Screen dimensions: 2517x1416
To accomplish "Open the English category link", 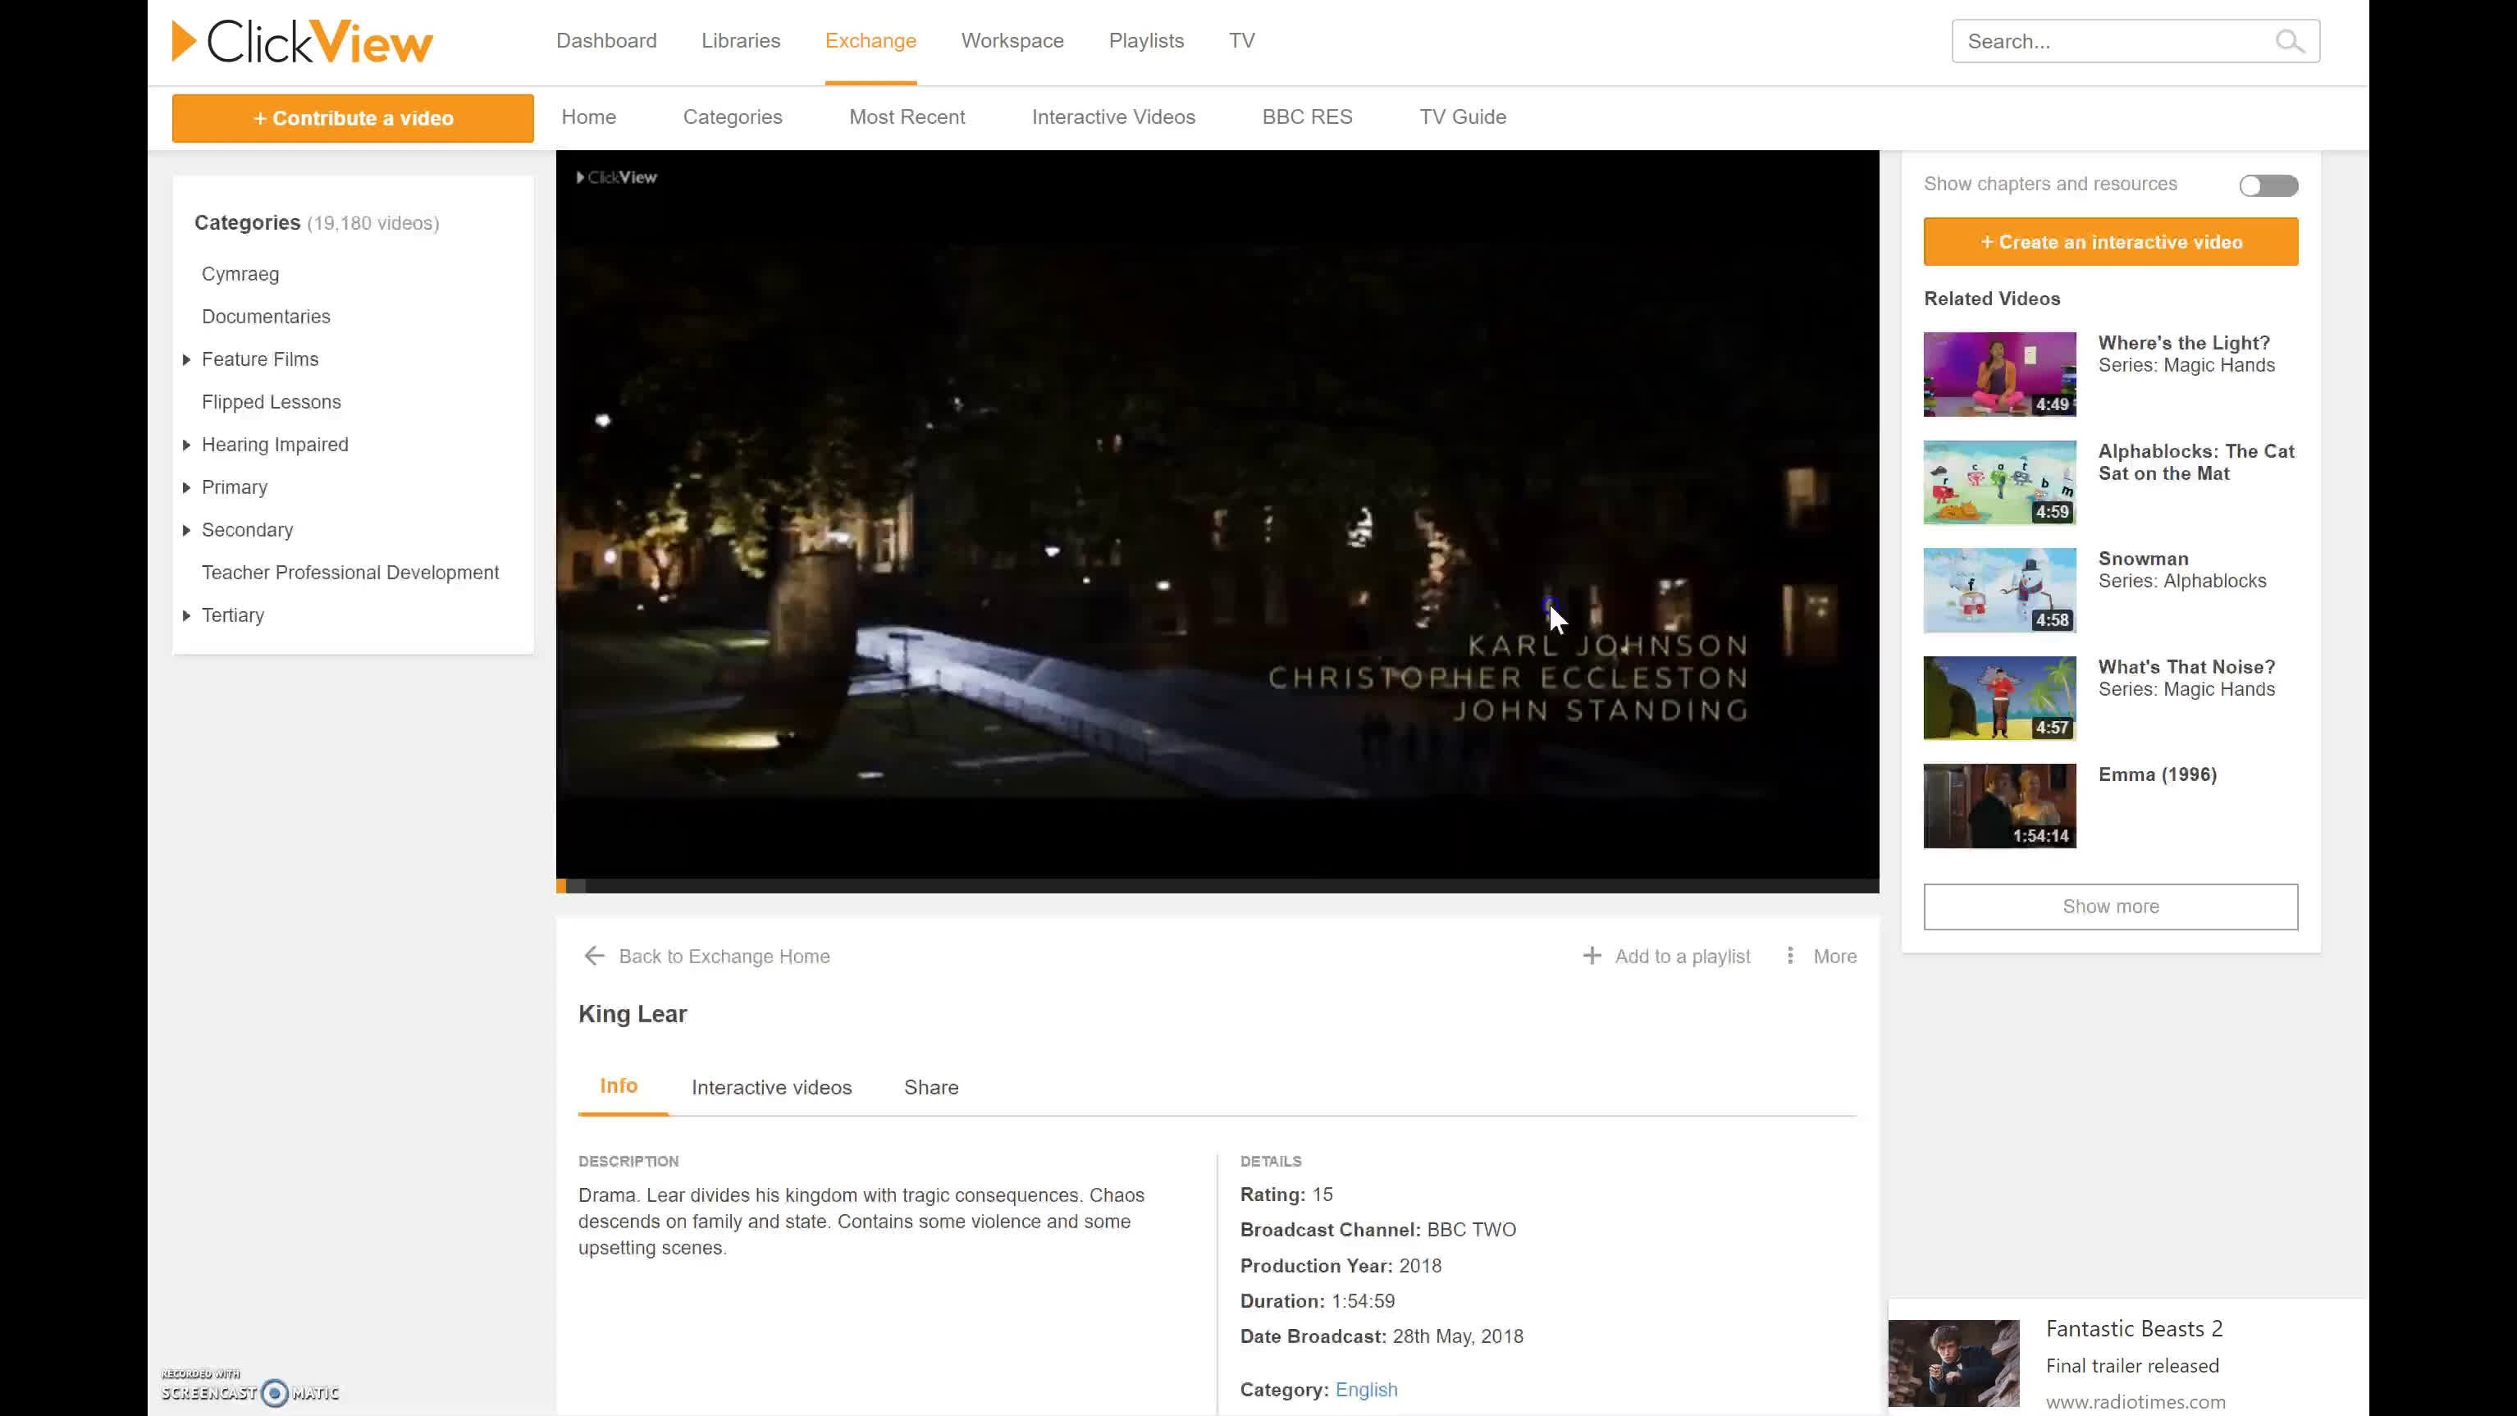I will (x=1365, y=1389).
